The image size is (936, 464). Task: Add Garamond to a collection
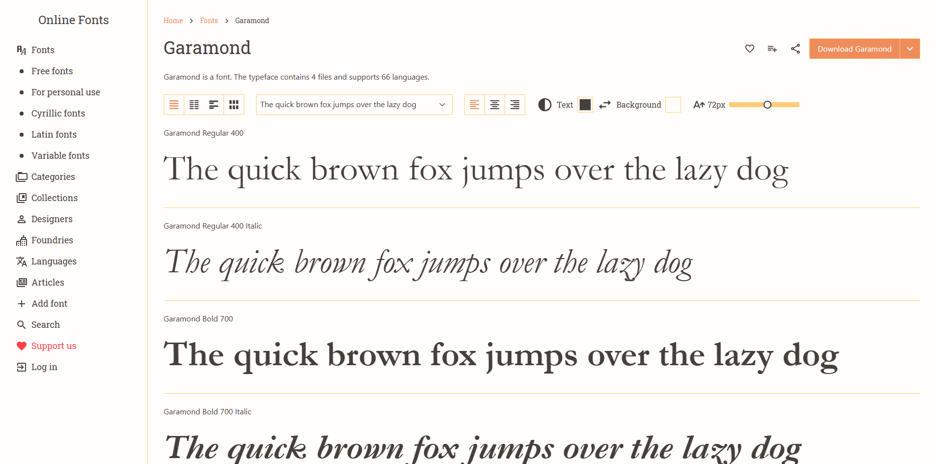[772, 49]
